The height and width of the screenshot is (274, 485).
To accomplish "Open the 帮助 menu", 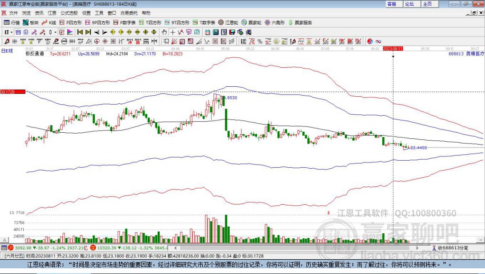I will (x=146, y=13).
